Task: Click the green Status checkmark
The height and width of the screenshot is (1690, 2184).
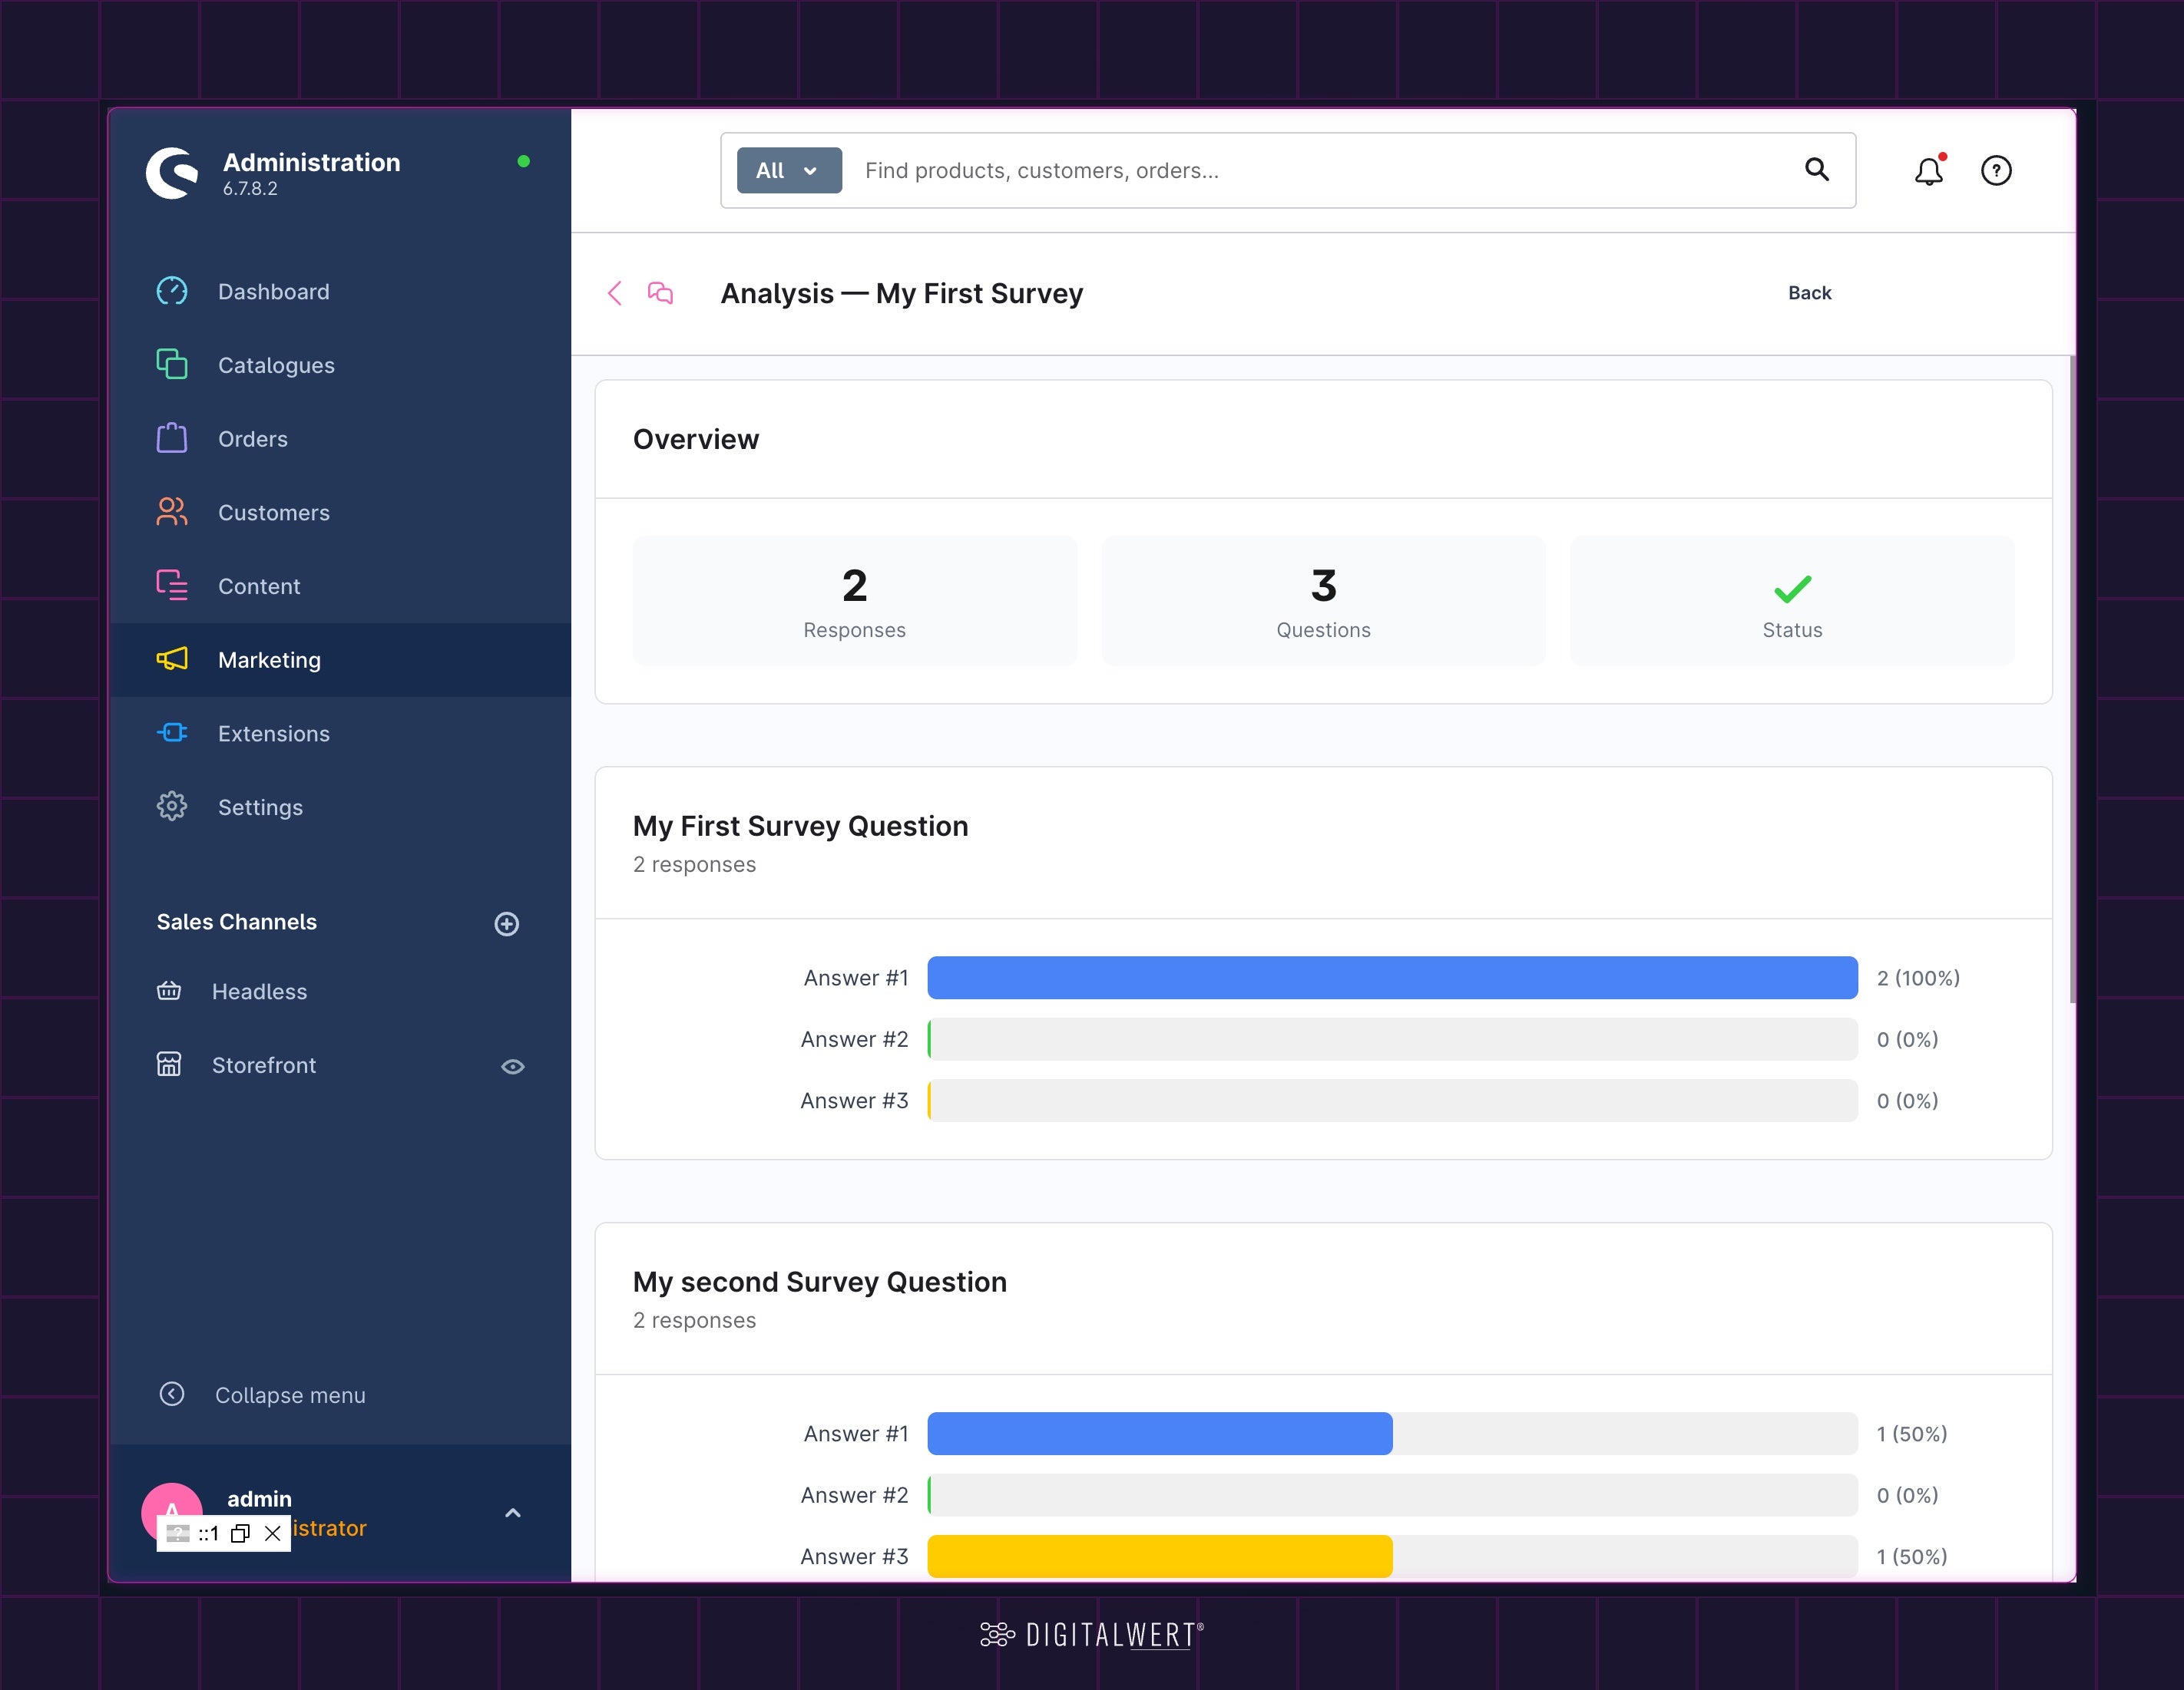Action: (x=1792, y=589)
